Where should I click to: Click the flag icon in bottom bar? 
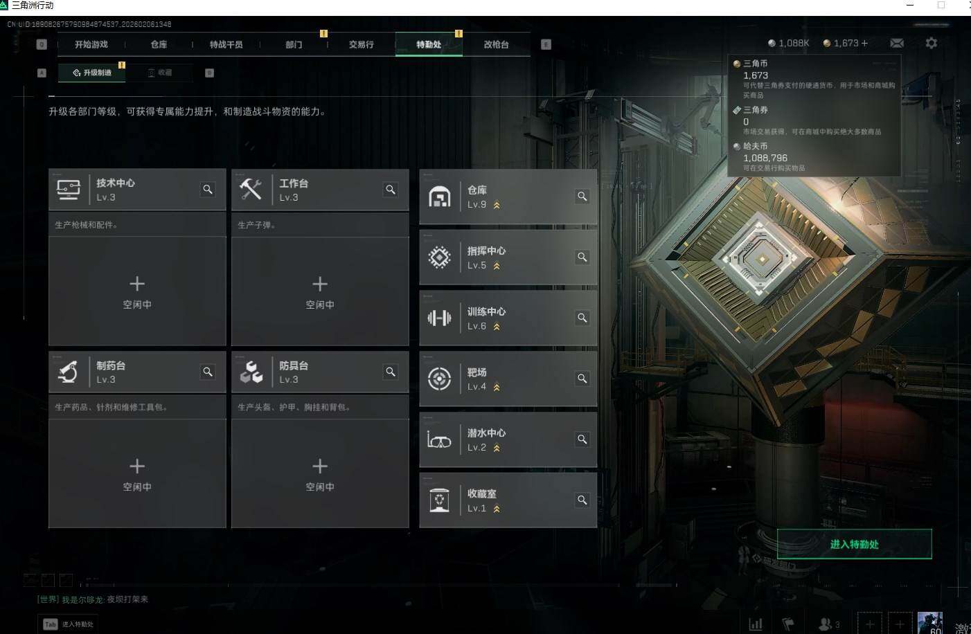coord(788,624)
